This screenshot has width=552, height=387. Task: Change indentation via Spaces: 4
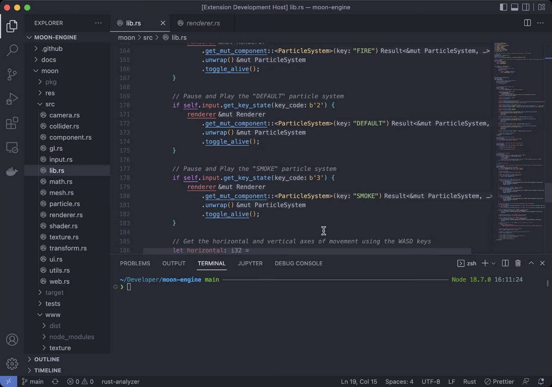[399, 381]
